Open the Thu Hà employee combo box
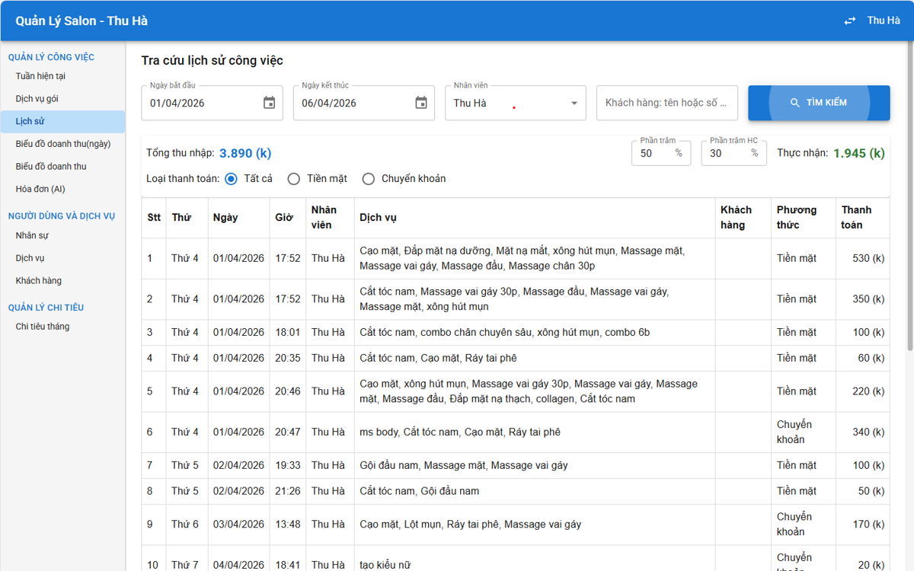This screenshot has width=914, height=571. [516, 103]
